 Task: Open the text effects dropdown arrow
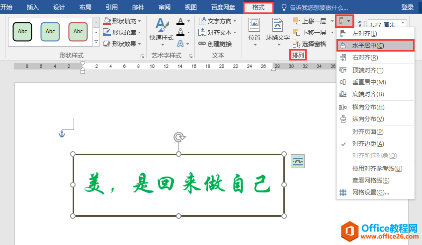tap(187, 44)
